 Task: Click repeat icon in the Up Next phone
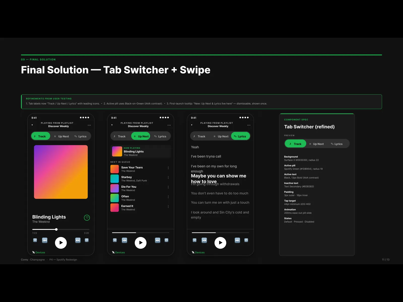click(x=166, y=240)
